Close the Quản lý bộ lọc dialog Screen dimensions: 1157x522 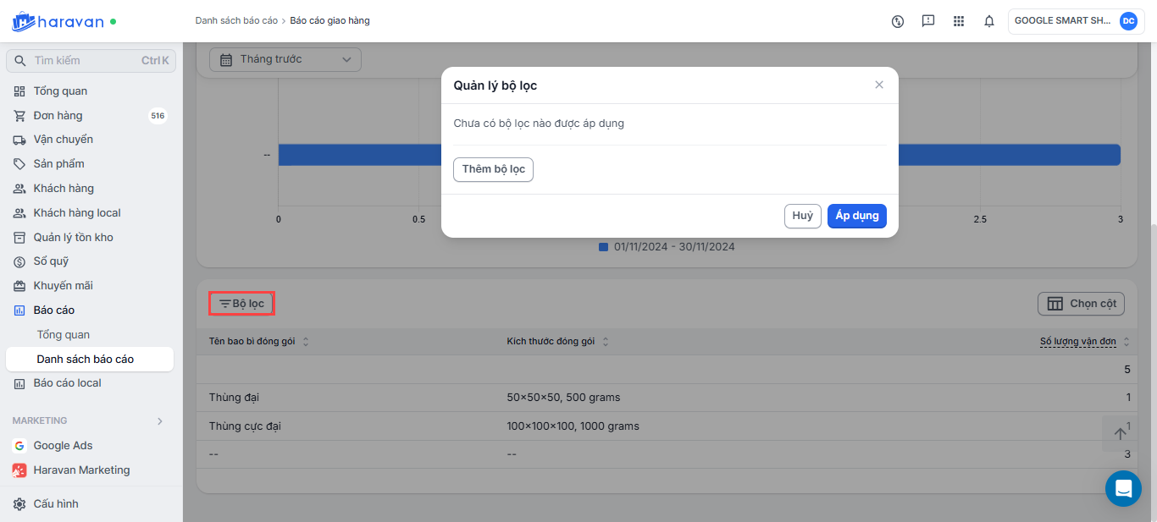[879, 85]
